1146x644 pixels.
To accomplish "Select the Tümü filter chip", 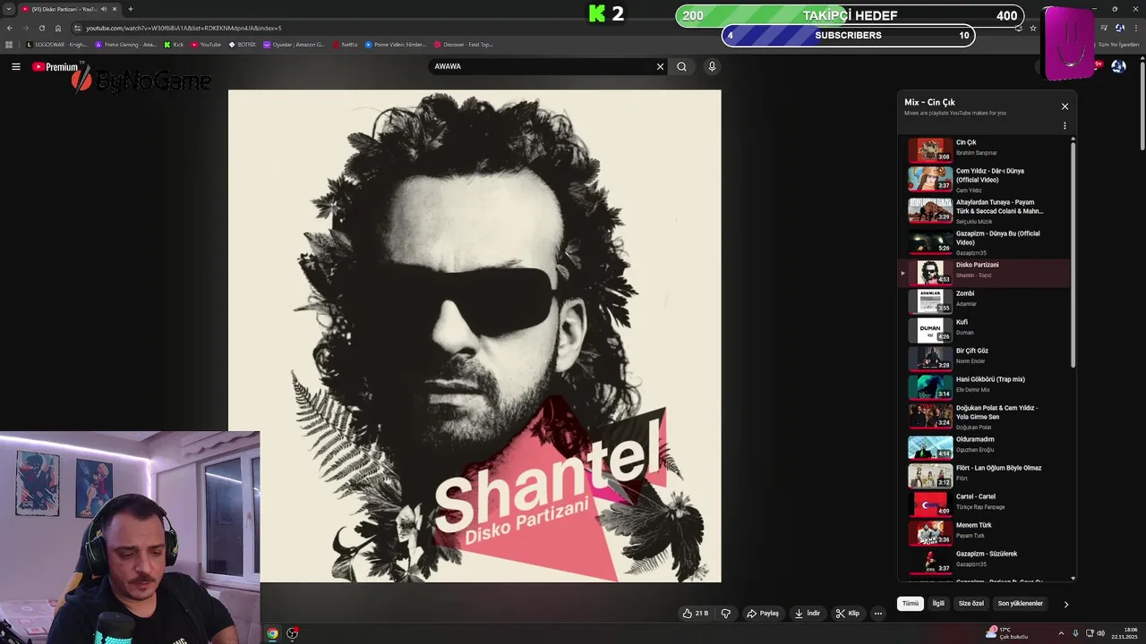I will [x=911, y=604].
